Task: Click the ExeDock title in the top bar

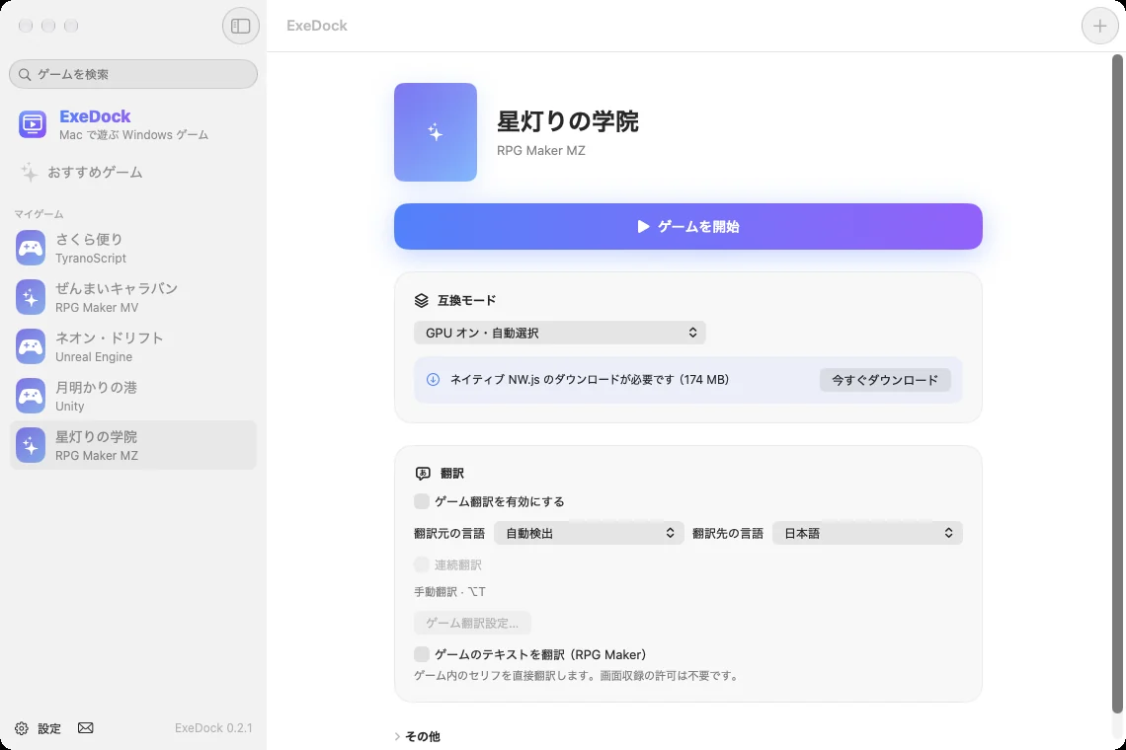Action: click(317, 26)
